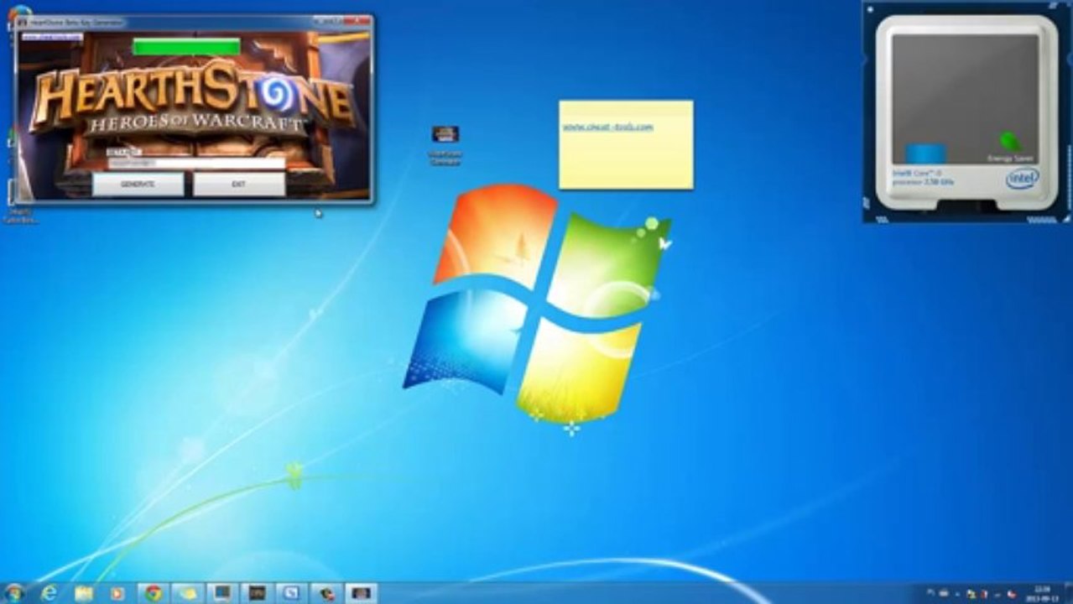Open Windows Explorer folder in the taskbar
The height and width of the screenshot is (604, 1073).
83,593
